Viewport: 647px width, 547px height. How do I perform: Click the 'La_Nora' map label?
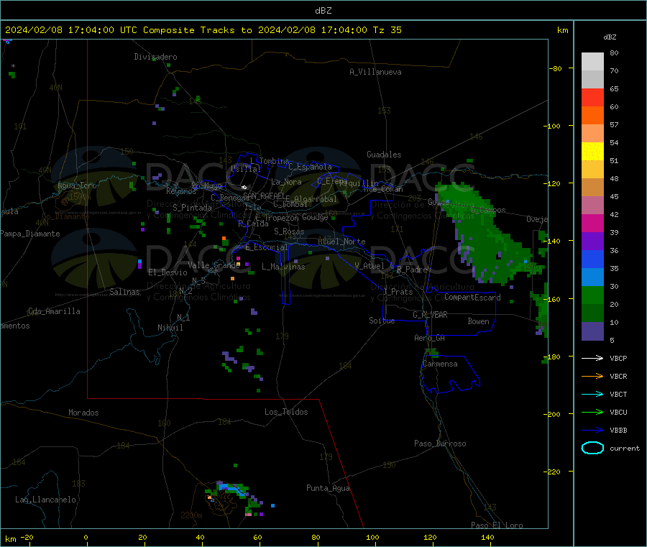click(x=286, y=182)
